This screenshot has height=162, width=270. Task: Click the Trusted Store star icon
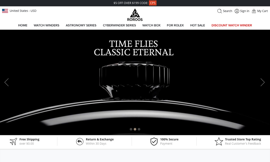click(219, 141)
